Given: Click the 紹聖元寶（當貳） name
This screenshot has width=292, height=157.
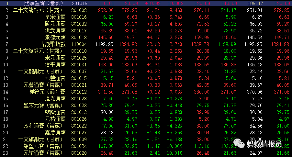Looking at the screenshot, I should tap(43, 146).
